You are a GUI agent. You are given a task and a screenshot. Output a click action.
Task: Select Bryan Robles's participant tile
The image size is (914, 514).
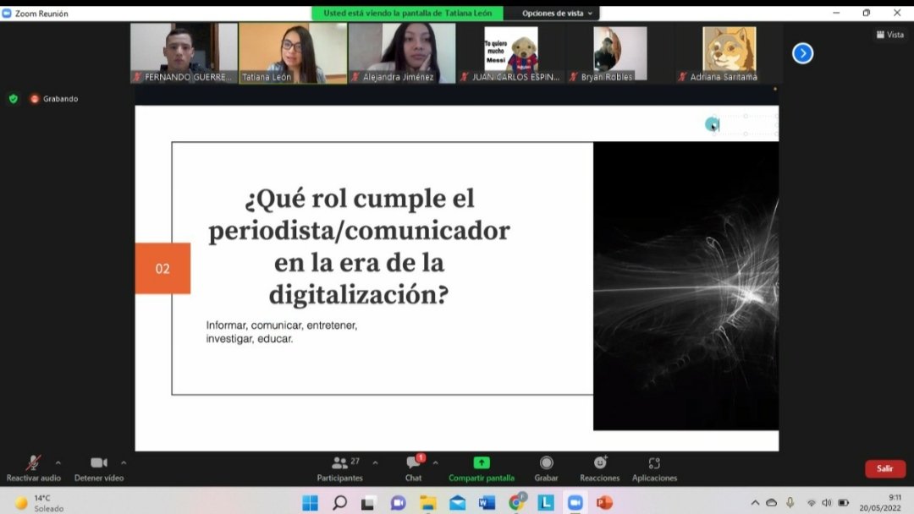click(x=619, y=53)
